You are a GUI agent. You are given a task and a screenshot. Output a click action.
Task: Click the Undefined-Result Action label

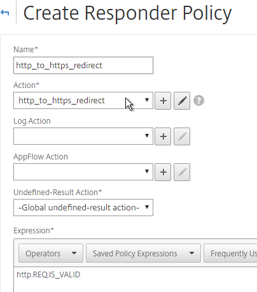pos(58,193)
